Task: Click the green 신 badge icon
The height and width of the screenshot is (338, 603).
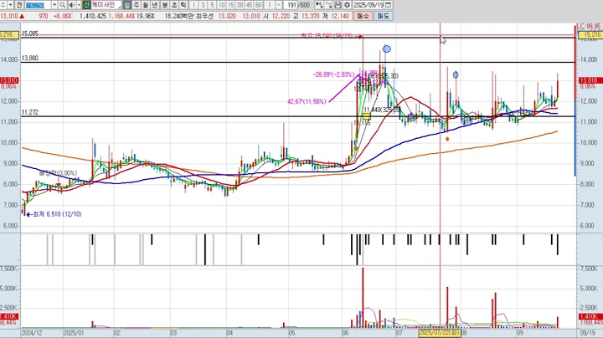Action: point(86,5)
